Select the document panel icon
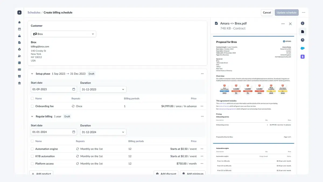 [303, 32]
